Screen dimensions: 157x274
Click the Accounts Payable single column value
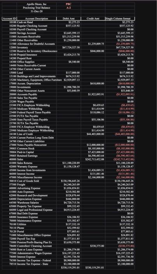[x=125, y=94]
